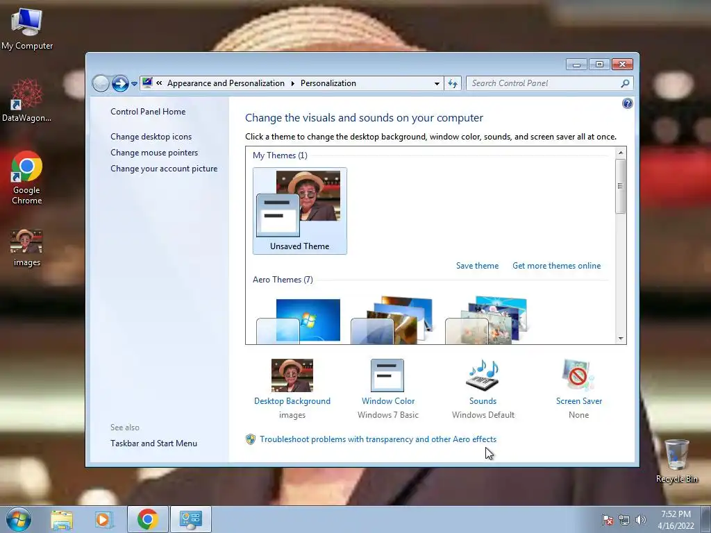Expand the address bar previous locations dropdown
The height and width of the screenshot is (533, 711).
(x=437, y=83)
